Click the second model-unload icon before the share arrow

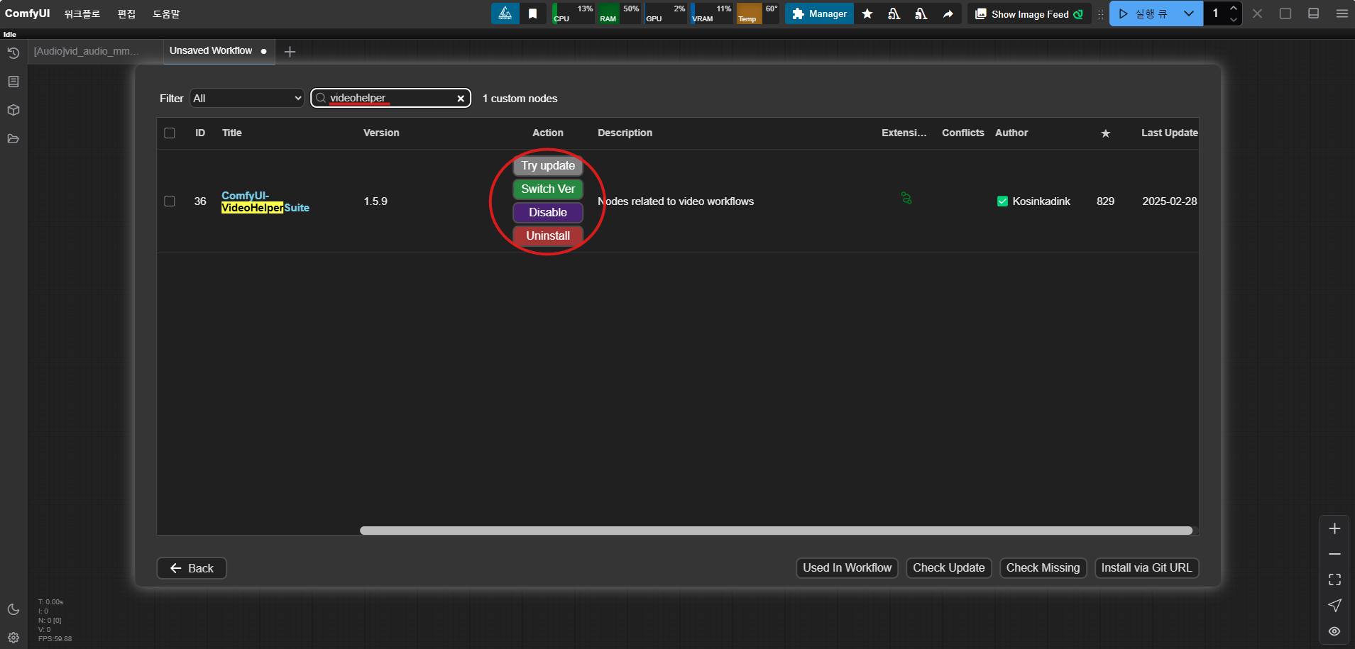921,13
